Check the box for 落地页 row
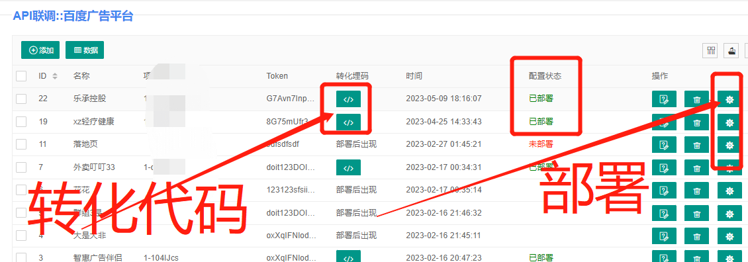 coord(21,144)
